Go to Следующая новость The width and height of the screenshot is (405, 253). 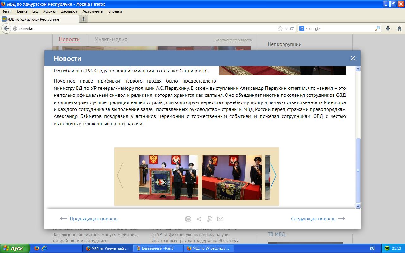pos(318,219)
